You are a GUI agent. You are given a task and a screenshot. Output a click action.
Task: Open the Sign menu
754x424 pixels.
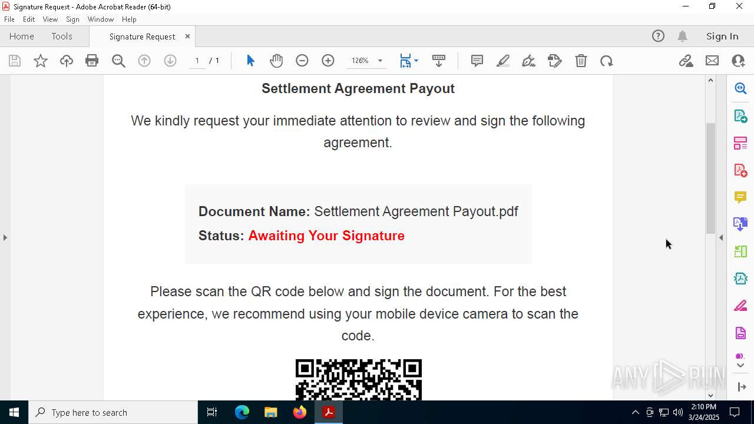click(72, 19)
